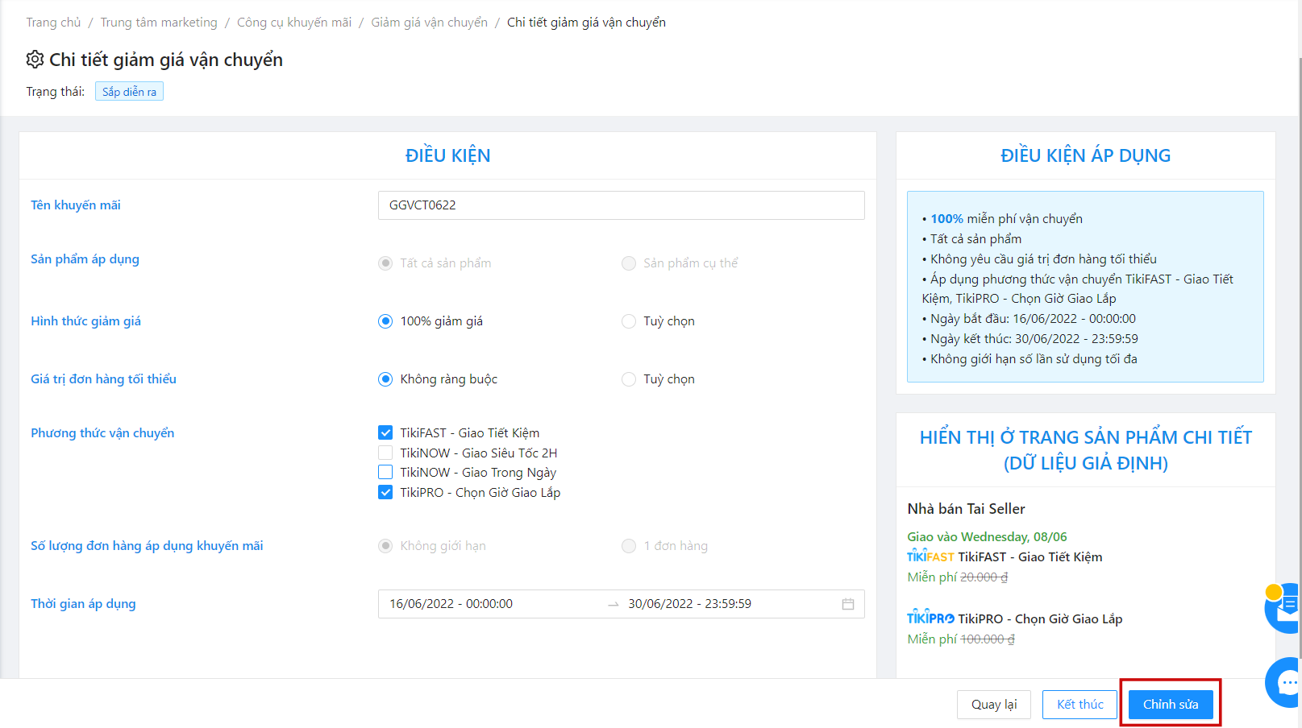Click the 'Tên khuyến mãi' label

(76, 205)
